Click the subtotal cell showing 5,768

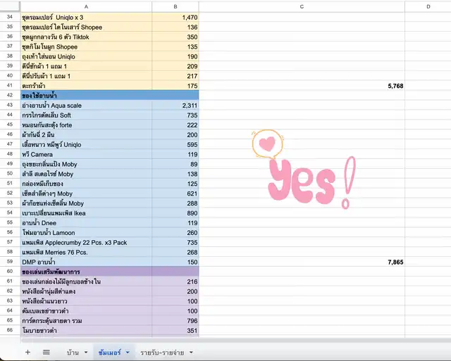[302, 86]
